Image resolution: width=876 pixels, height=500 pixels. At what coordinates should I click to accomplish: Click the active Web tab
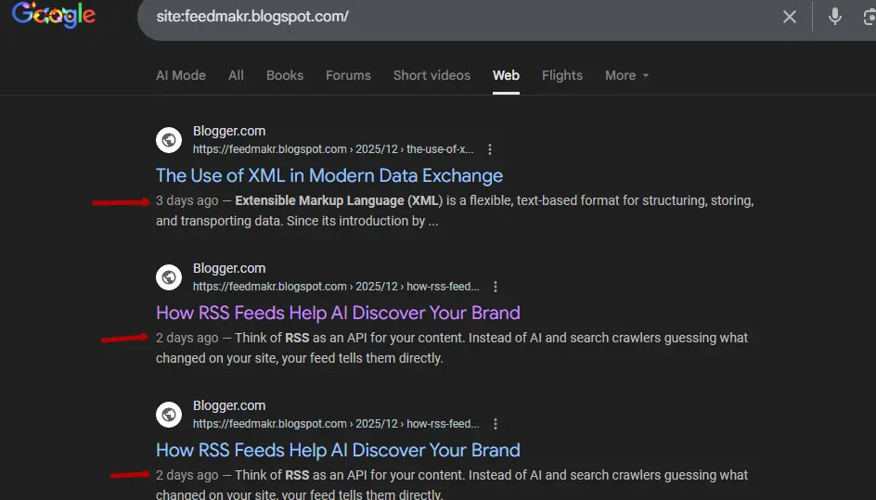506,75
